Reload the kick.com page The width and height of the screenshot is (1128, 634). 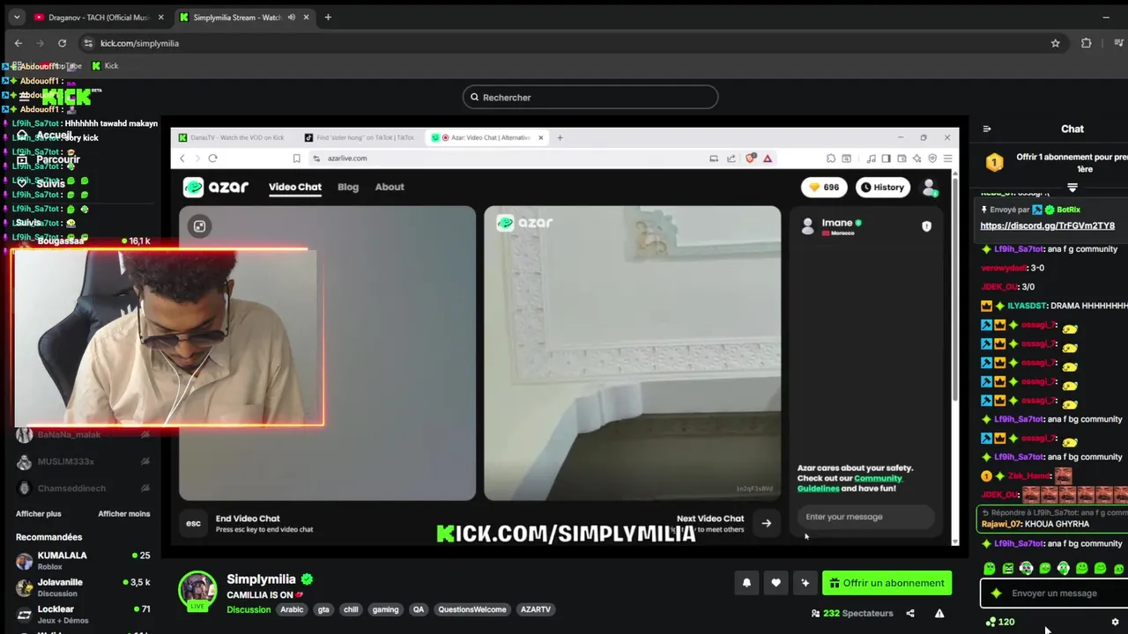pyautogui.click(x=62, y=43)
